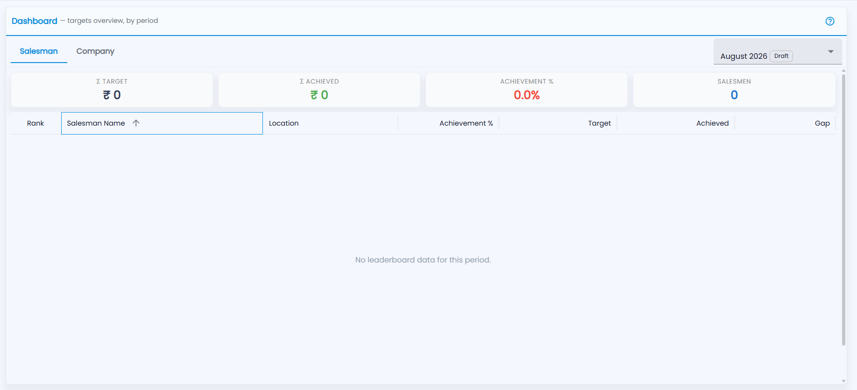857x390 pixels.
Task: Switch to the Salesman tab
Action: pyautogui.click(x=39, y=51)
